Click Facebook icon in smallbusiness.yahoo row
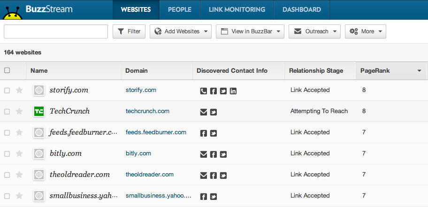 pyautogui.click(x=204, y=197)
